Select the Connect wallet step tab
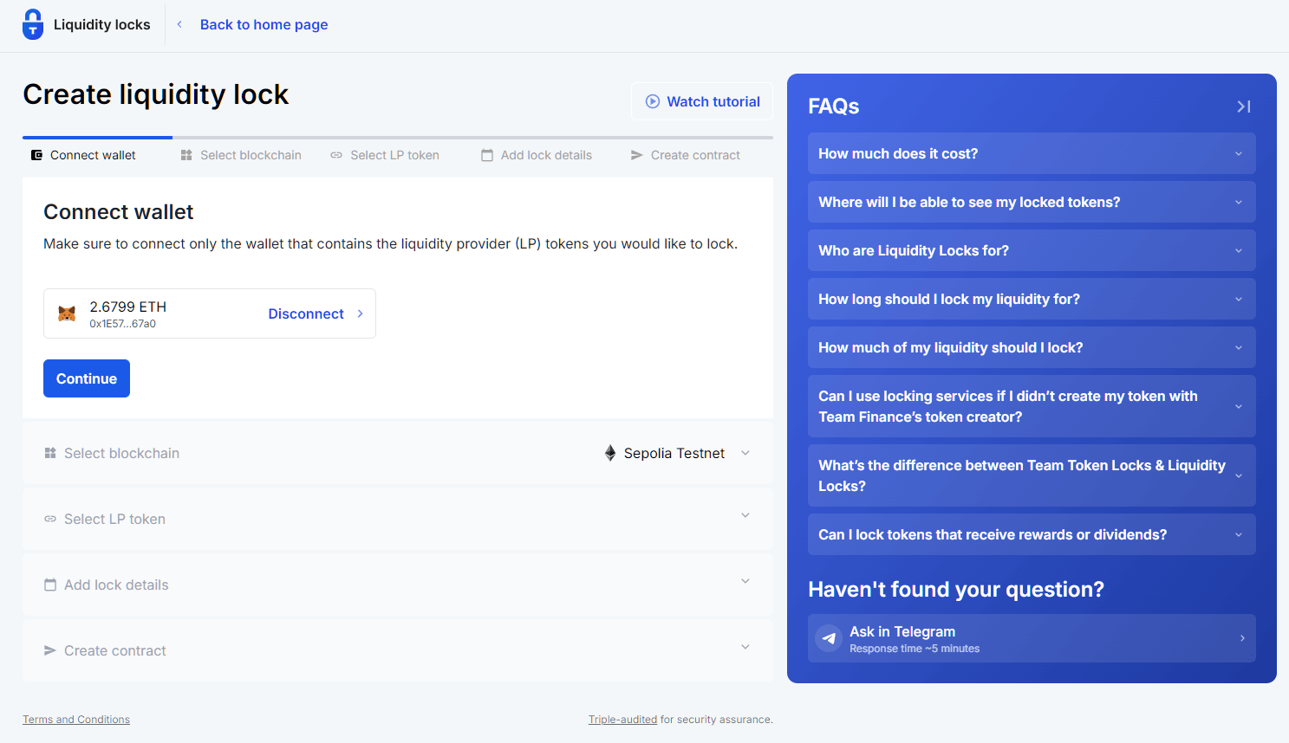 point(91,154)
